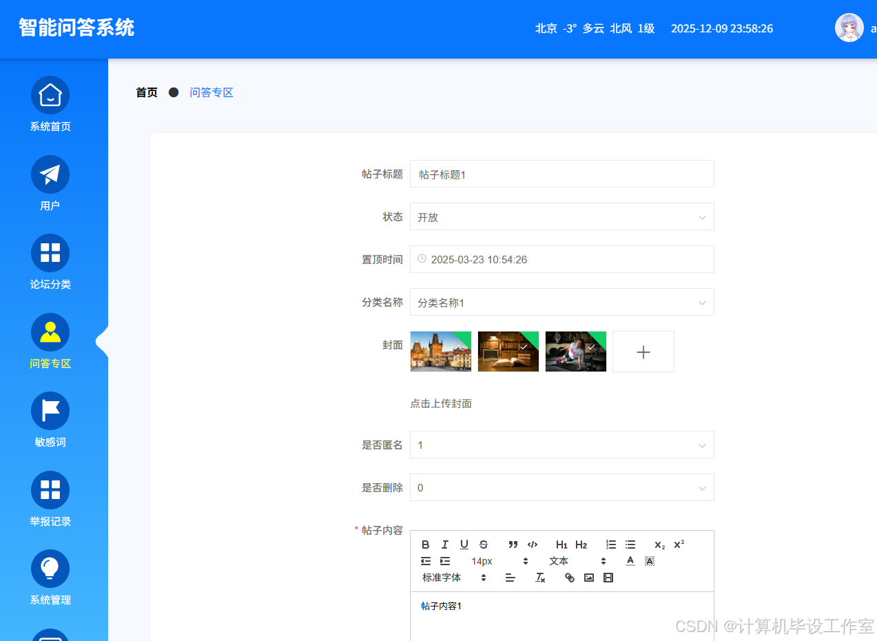
Task: Click the 问答专区 breadcrumb link
Action: tap(211, 92)
